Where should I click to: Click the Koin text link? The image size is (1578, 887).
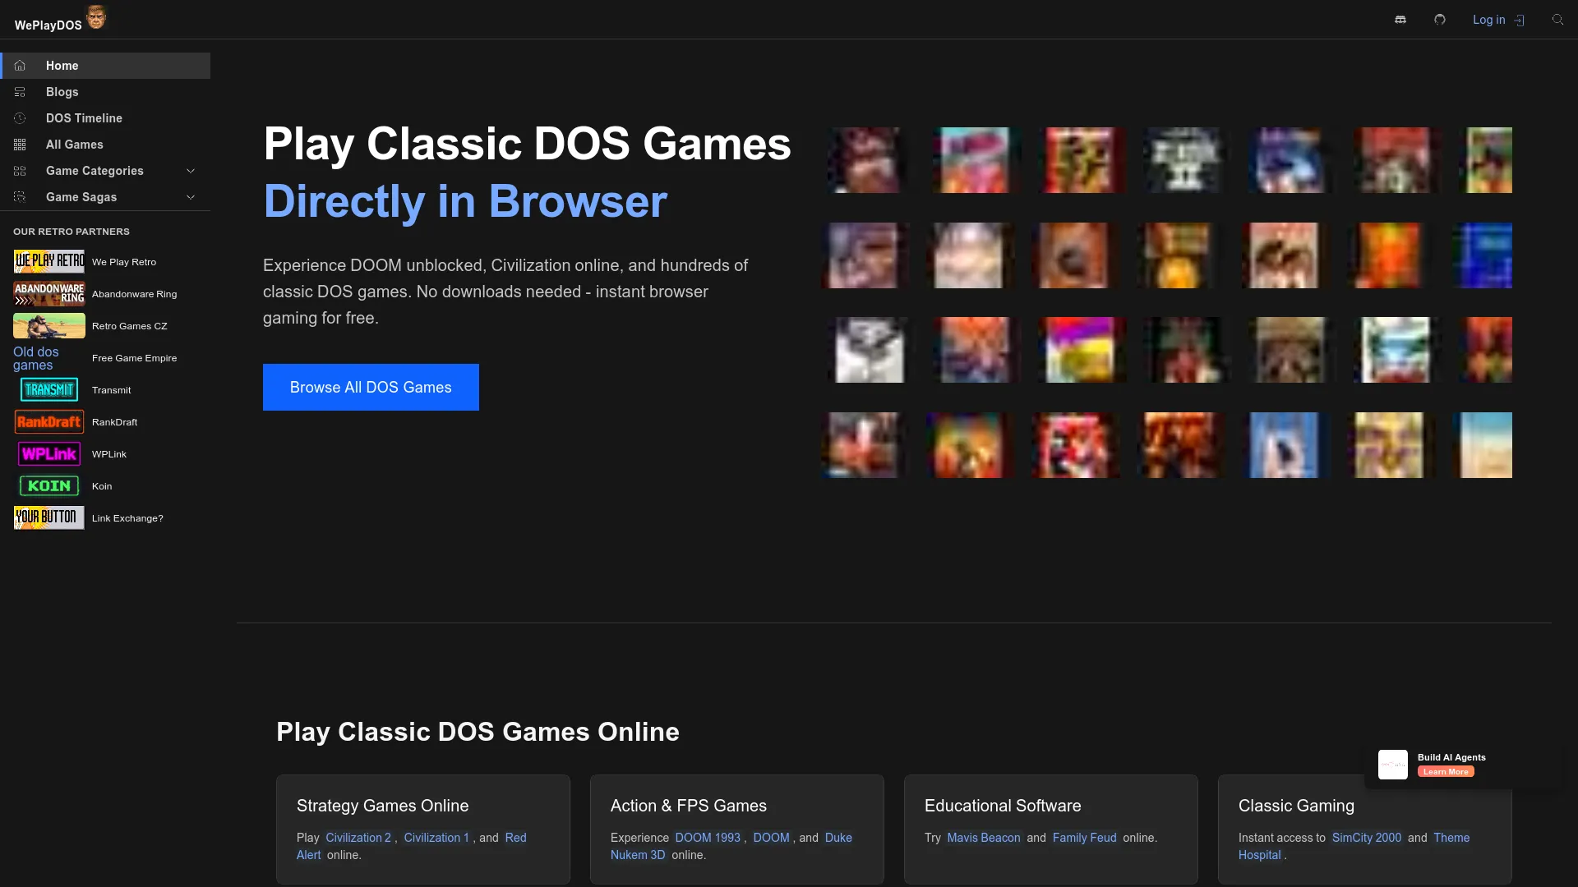pyautogui.click(x=102, y=486)
